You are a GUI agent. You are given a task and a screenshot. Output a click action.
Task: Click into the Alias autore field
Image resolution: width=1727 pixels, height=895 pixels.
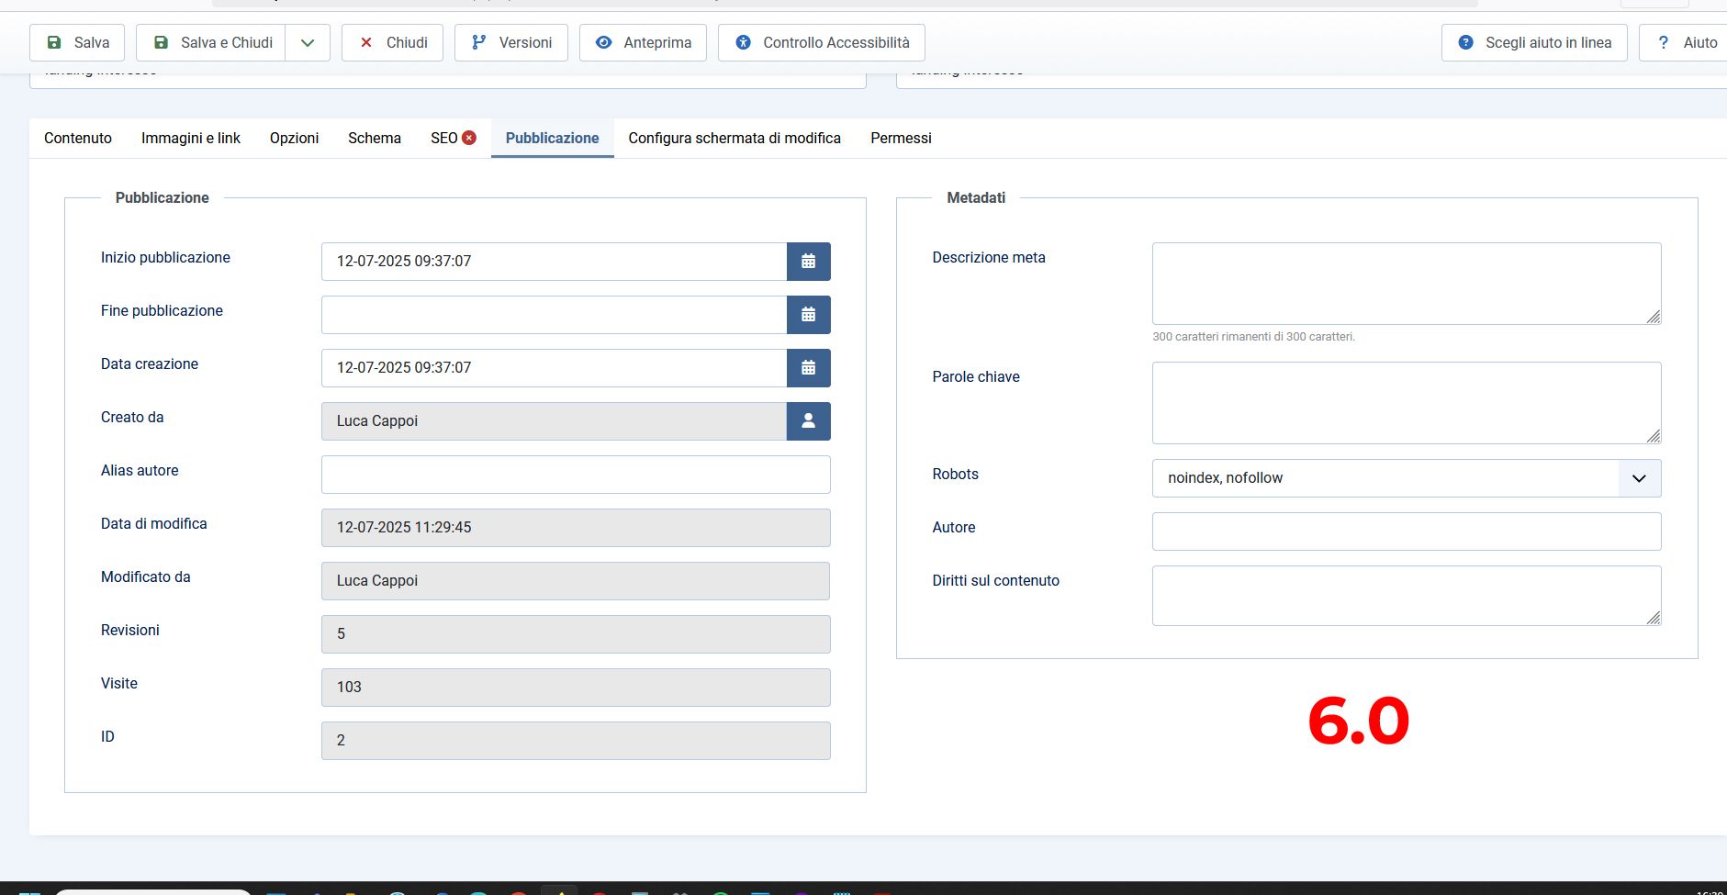point(576,475)
